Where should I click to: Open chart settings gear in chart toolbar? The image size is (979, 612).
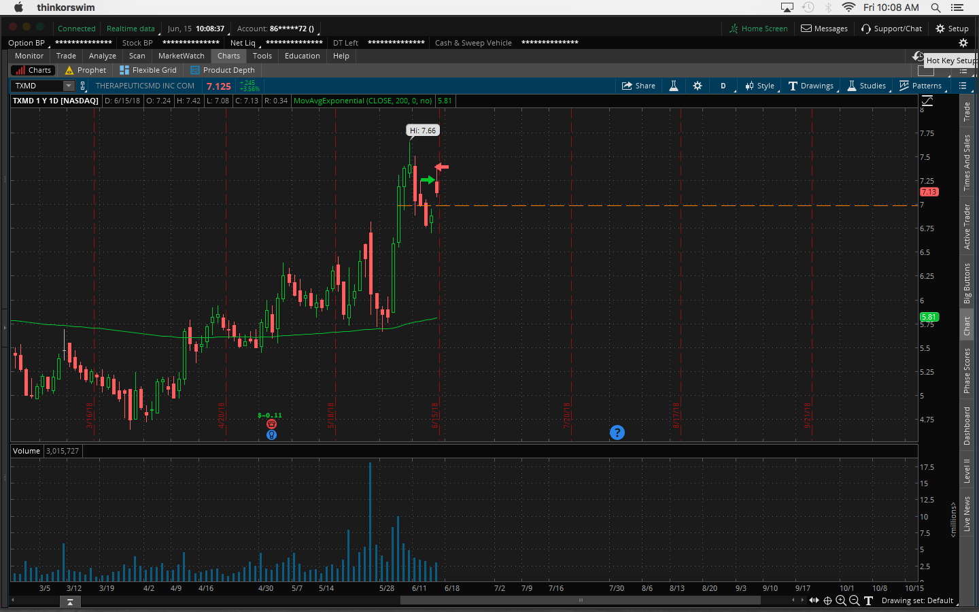(698, 86)
